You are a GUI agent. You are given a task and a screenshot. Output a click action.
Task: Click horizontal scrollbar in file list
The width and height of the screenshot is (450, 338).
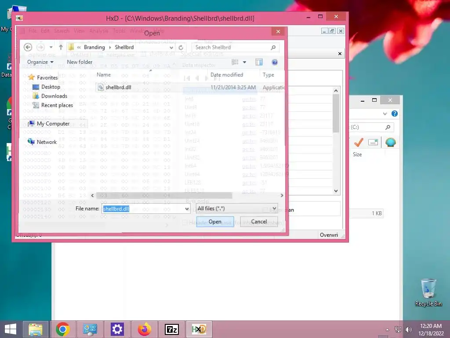coord(164,195)
